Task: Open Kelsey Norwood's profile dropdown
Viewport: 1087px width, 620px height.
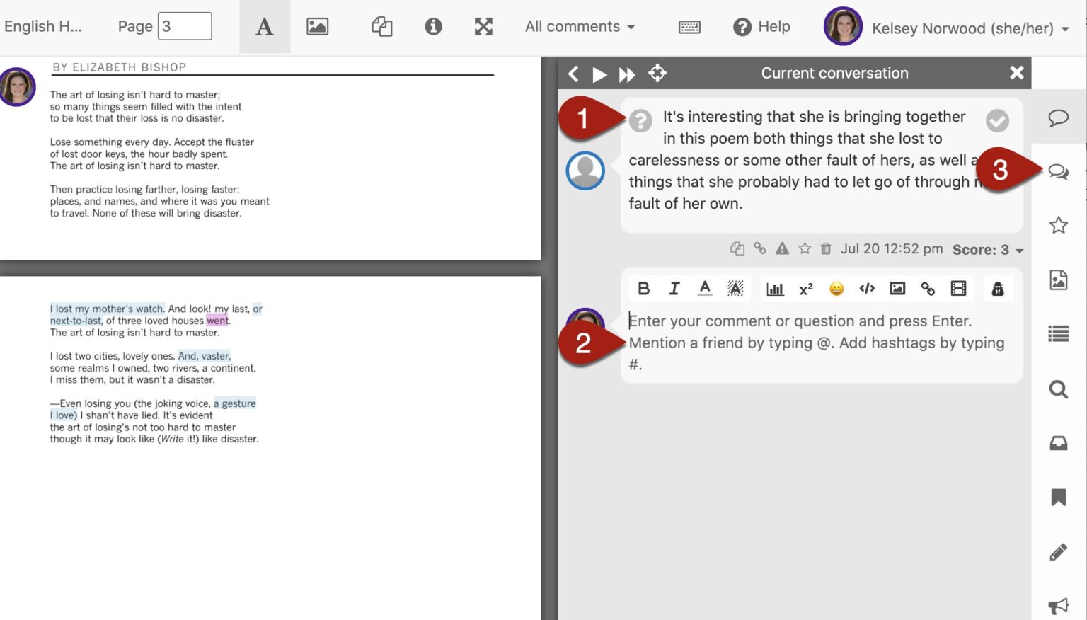Action: (x=969, y=28)
